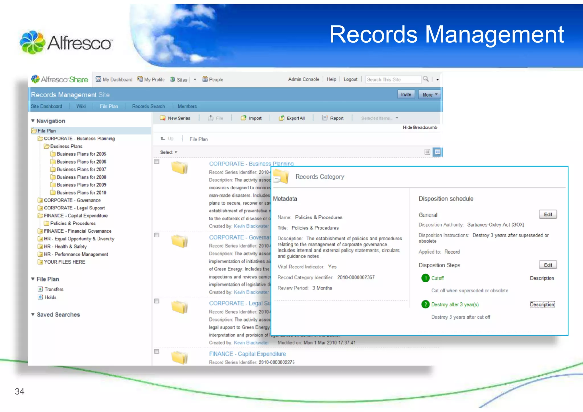The image size is (583, 412).
Task: Check the FINANCE - Capital Expenditure checkbox
Action: pyautogui.click(x=157, y=352)
